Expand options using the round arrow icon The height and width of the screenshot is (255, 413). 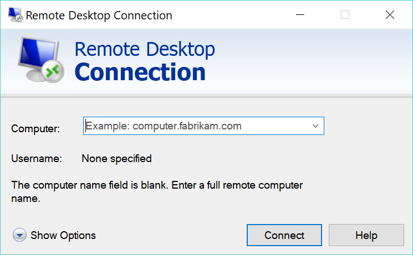[20, 236]
